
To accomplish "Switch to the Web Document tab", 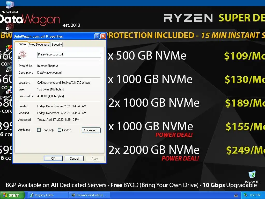I will [39, 44].
